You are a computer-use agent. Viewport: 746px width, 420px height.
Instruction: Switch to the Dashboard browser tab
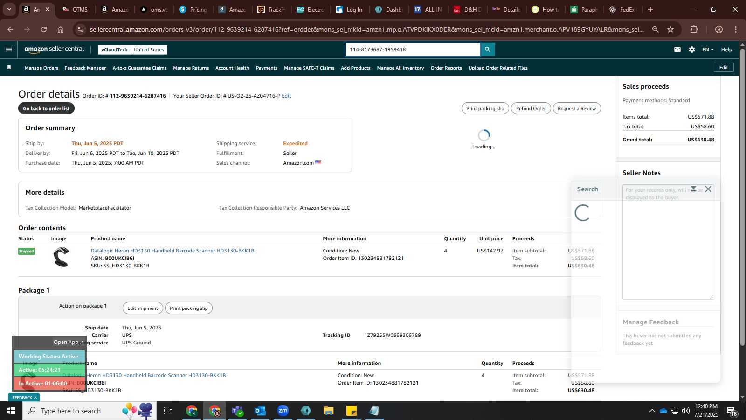(x=389, y=9)
